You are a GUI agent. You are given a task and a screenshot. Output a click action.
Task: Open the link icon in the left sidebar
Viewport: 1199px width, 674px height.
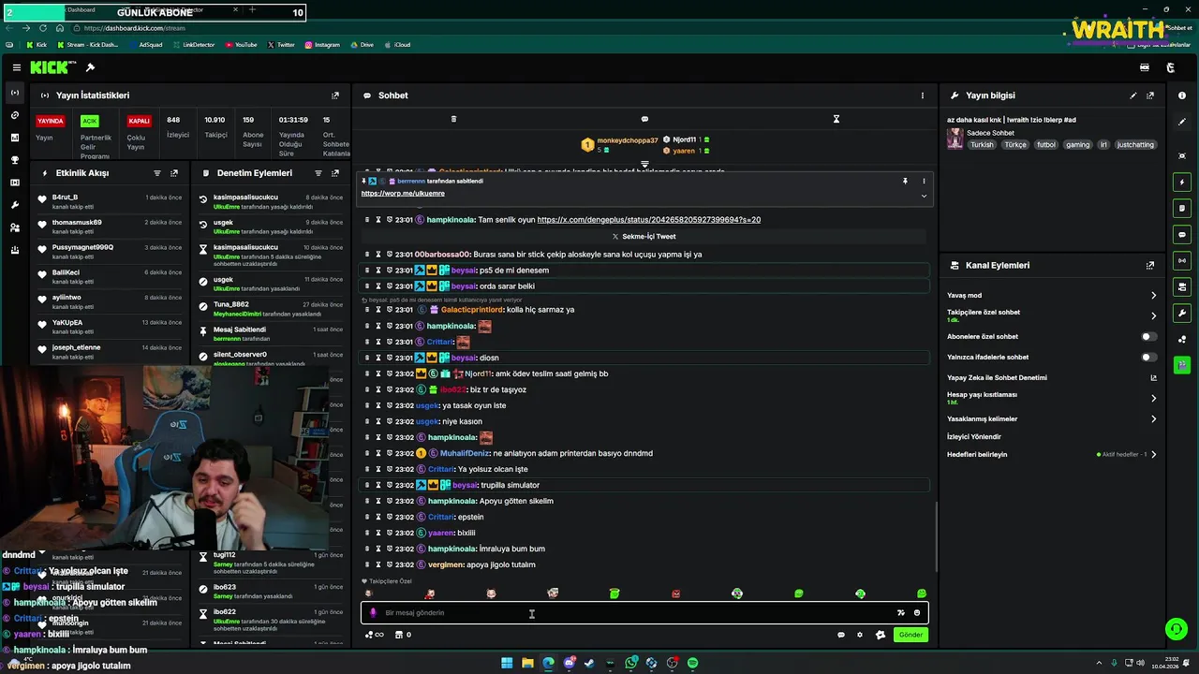pos(14,115)
